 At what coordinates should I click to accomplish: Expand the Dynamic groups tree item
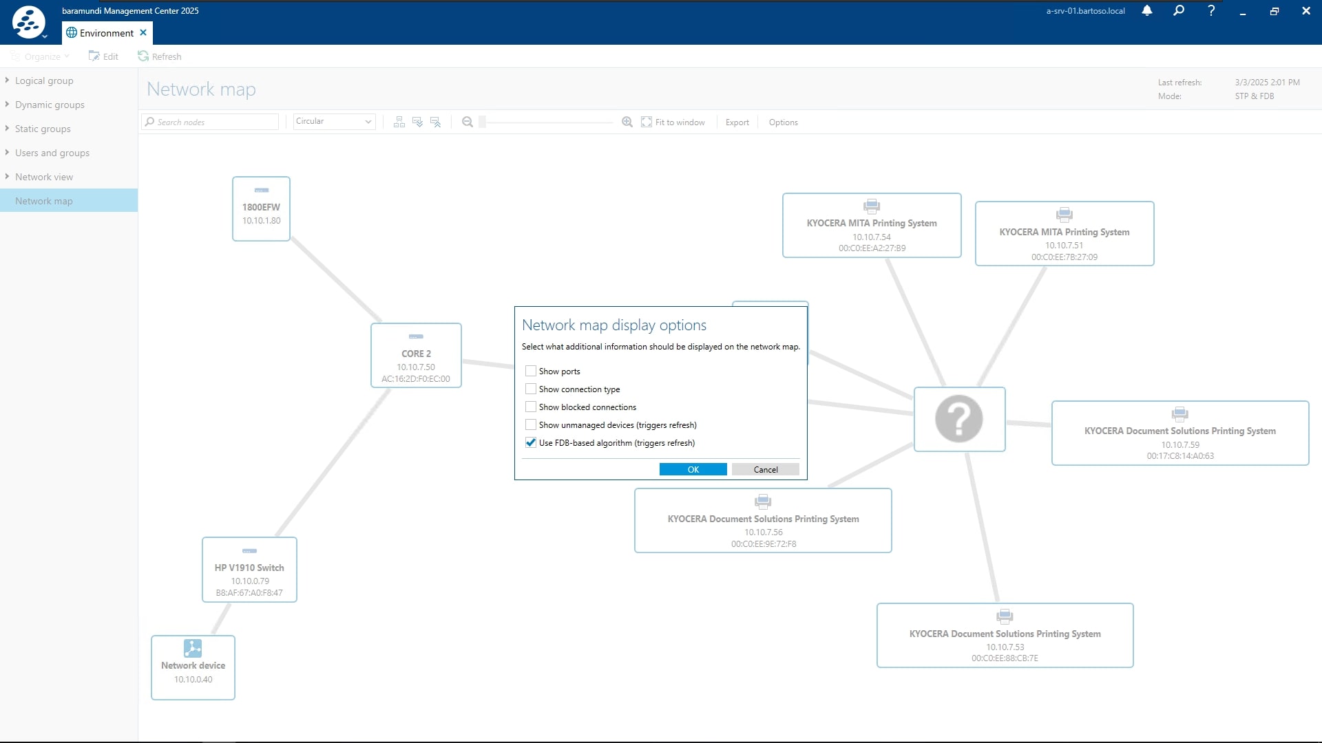click(x=7, y=105)
